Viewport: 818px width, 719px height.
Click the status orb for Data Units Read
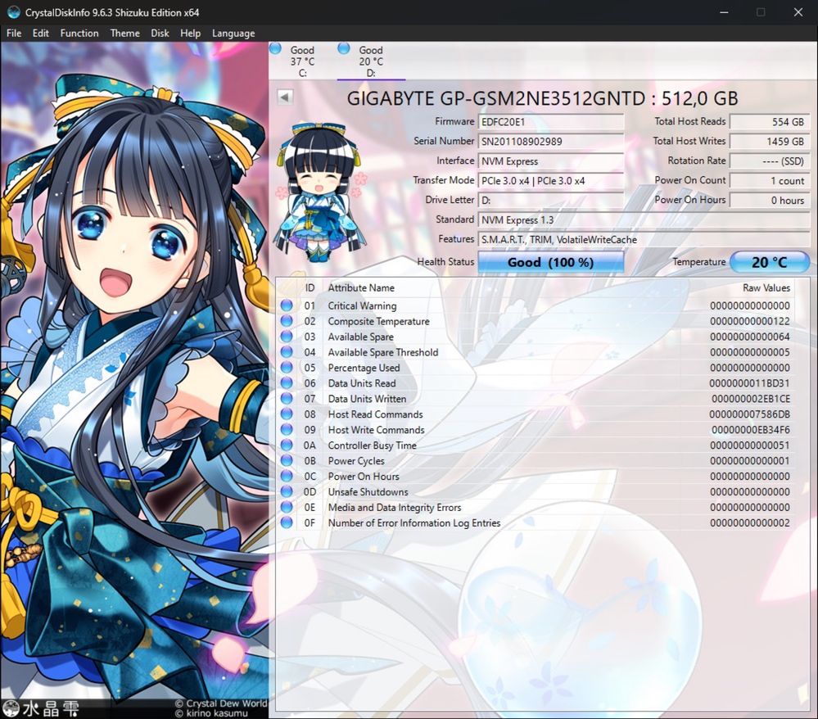tap(287, 383)
